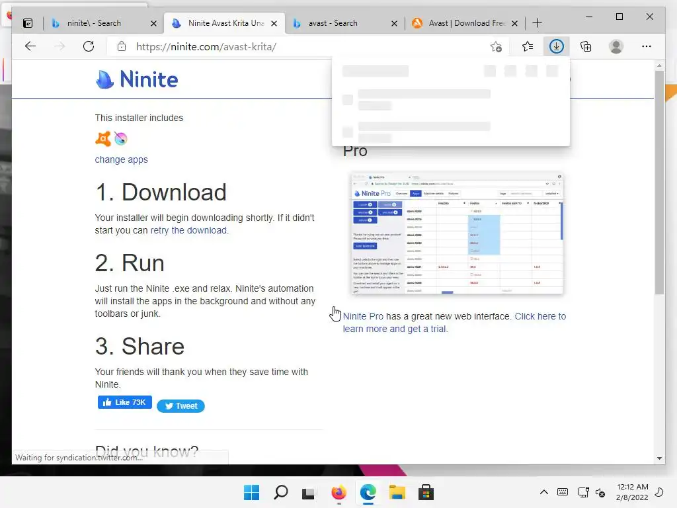Click the '1. Download' heading
This screenshot has height=508, width=677.
[x=161, y=192]
